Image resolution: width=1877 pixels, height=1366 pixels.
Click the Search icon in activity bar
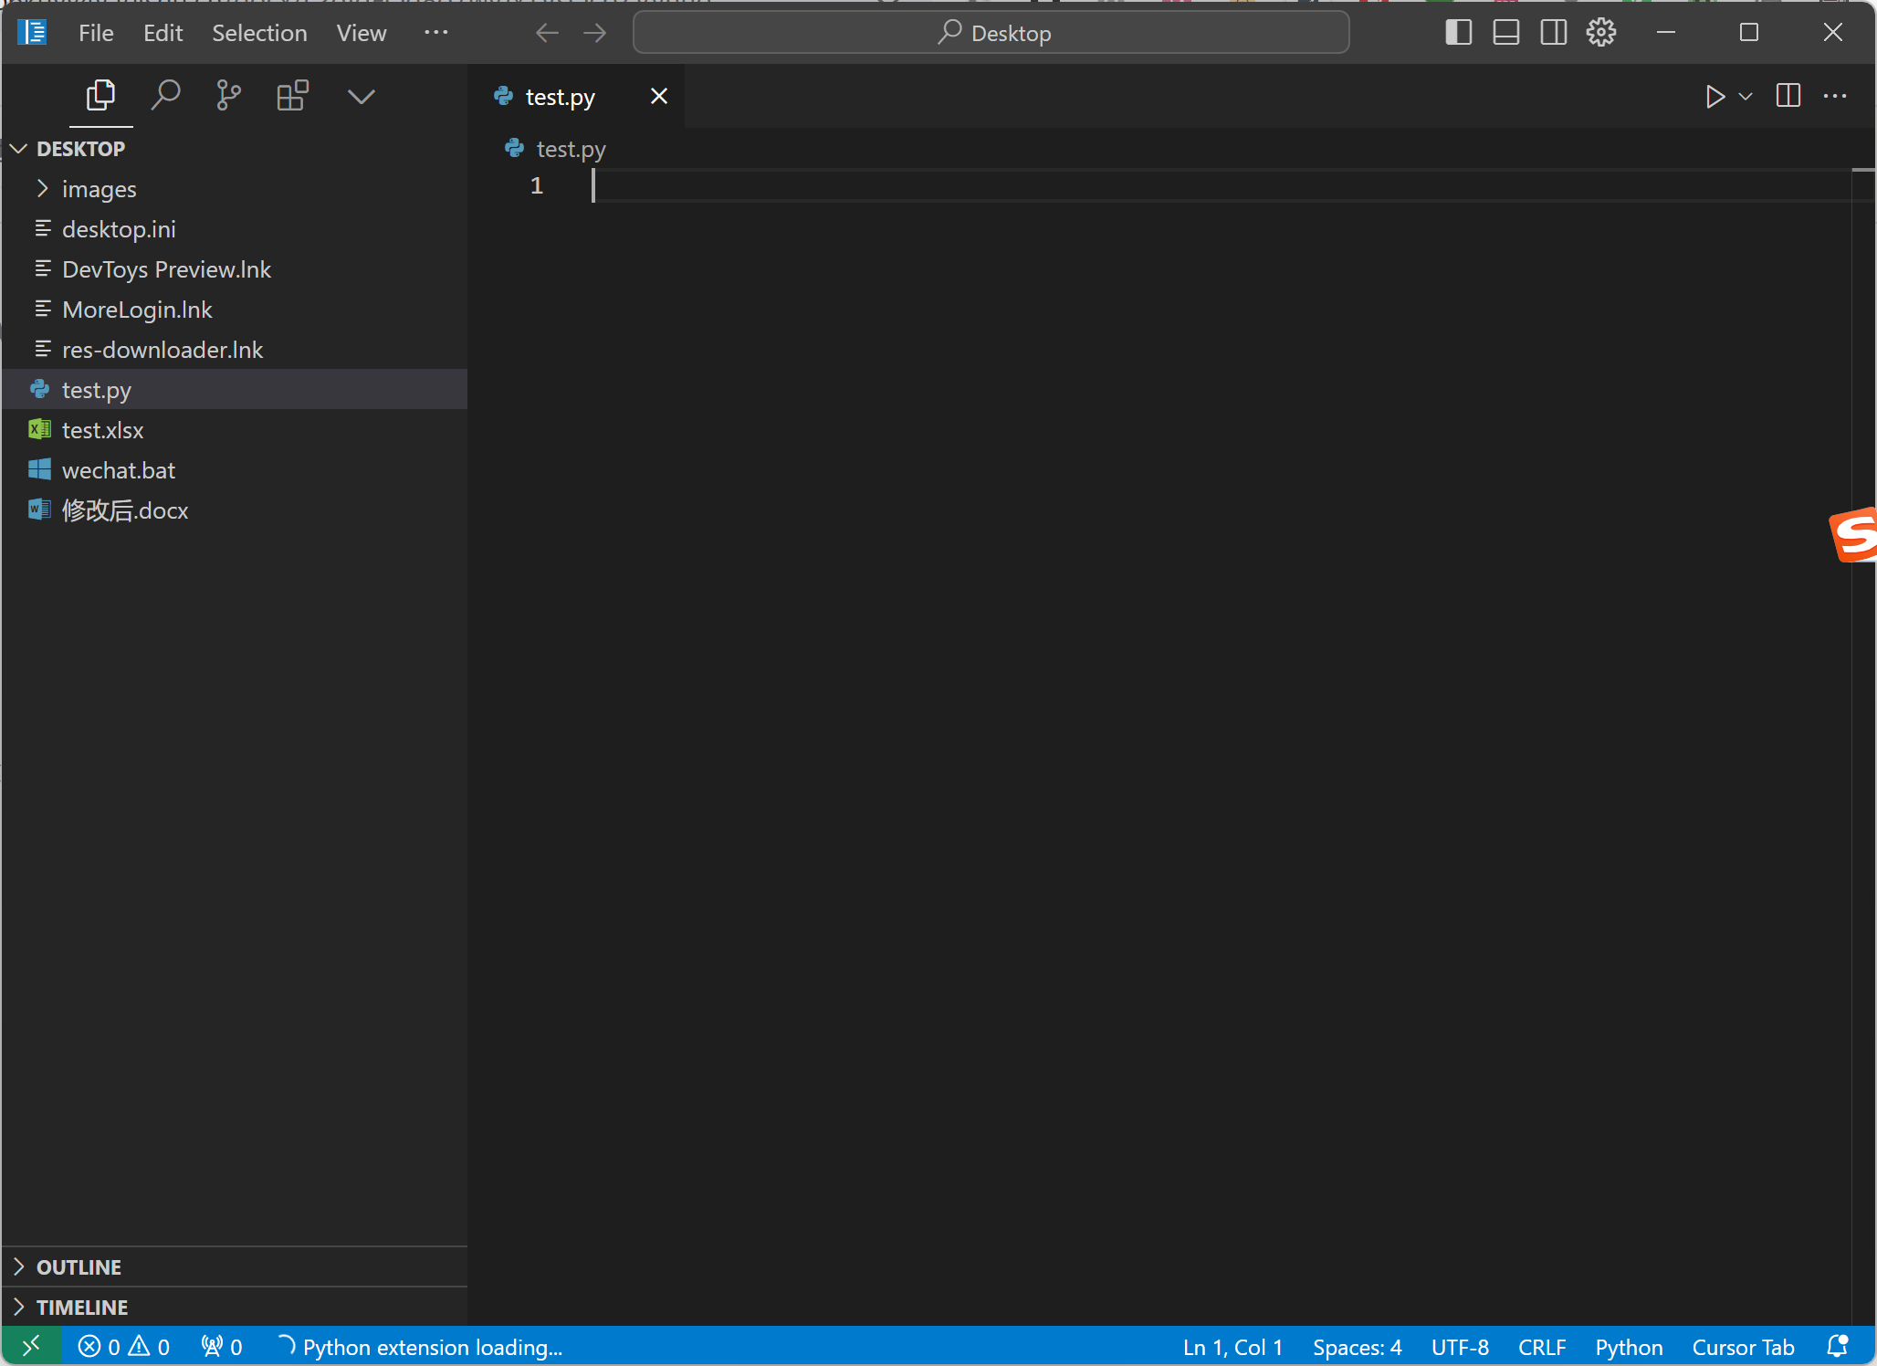(x=164, y=96)
